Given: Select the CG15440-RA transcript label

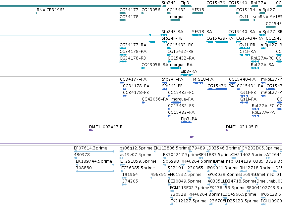Looking at the screenshot, I should coord(242,32).
